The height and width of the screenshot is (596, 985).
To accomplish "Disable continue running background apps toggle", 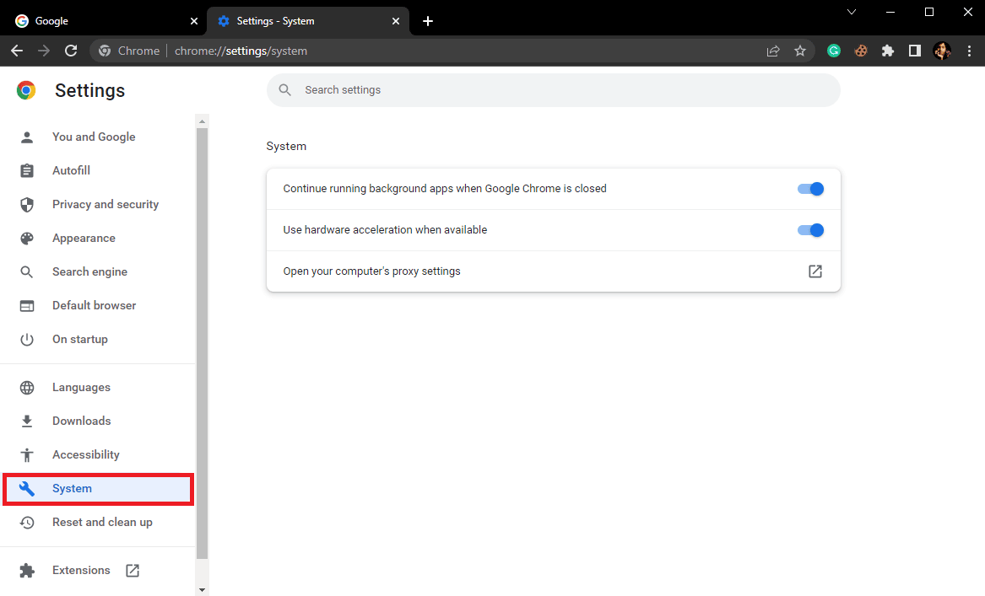I will (x=810, y=189).
